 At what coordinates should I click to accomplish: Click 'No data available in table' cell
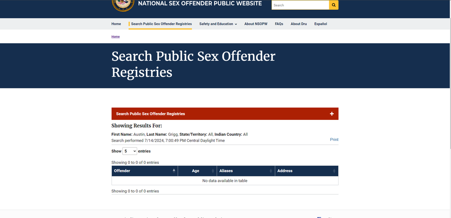pyautogui.click(x=225, y=181)
